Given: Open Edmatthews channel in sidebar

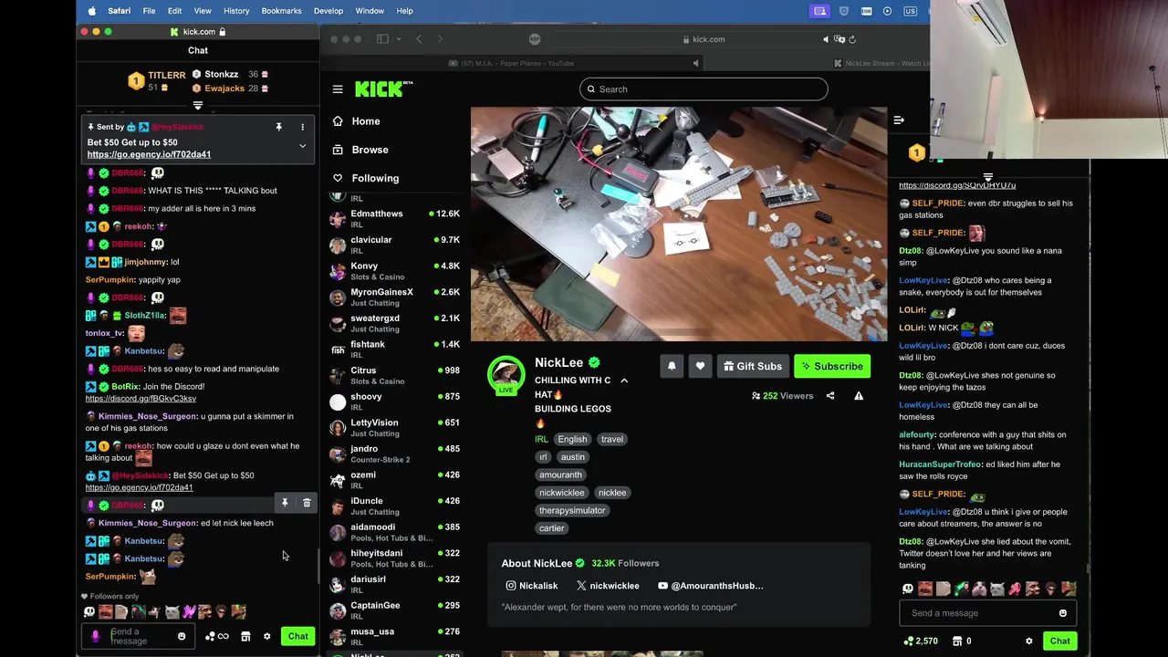Looking at the screenshot, I should pos(394,219).
